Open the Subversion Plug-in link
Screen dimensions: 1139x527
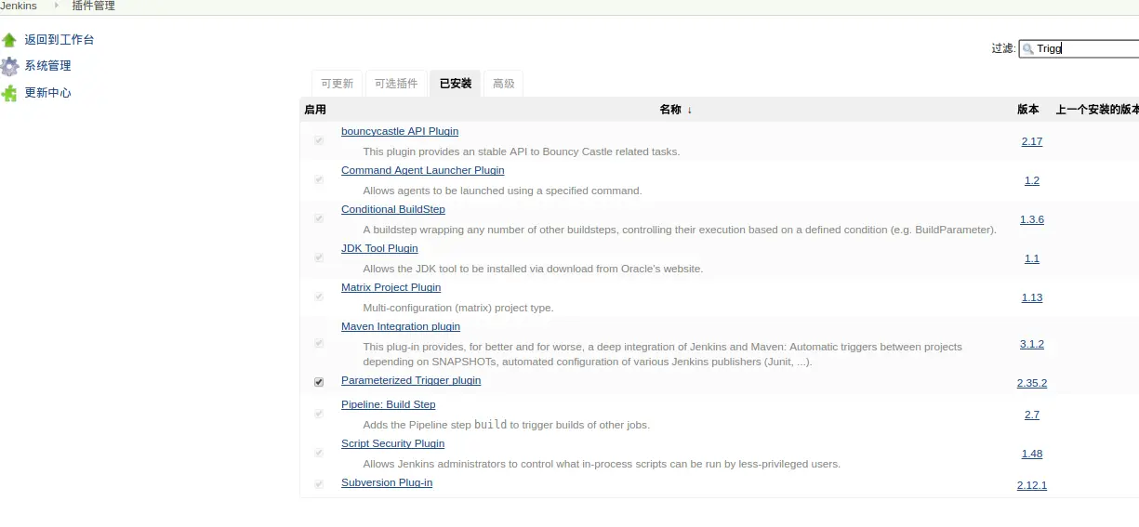point(387,482)
